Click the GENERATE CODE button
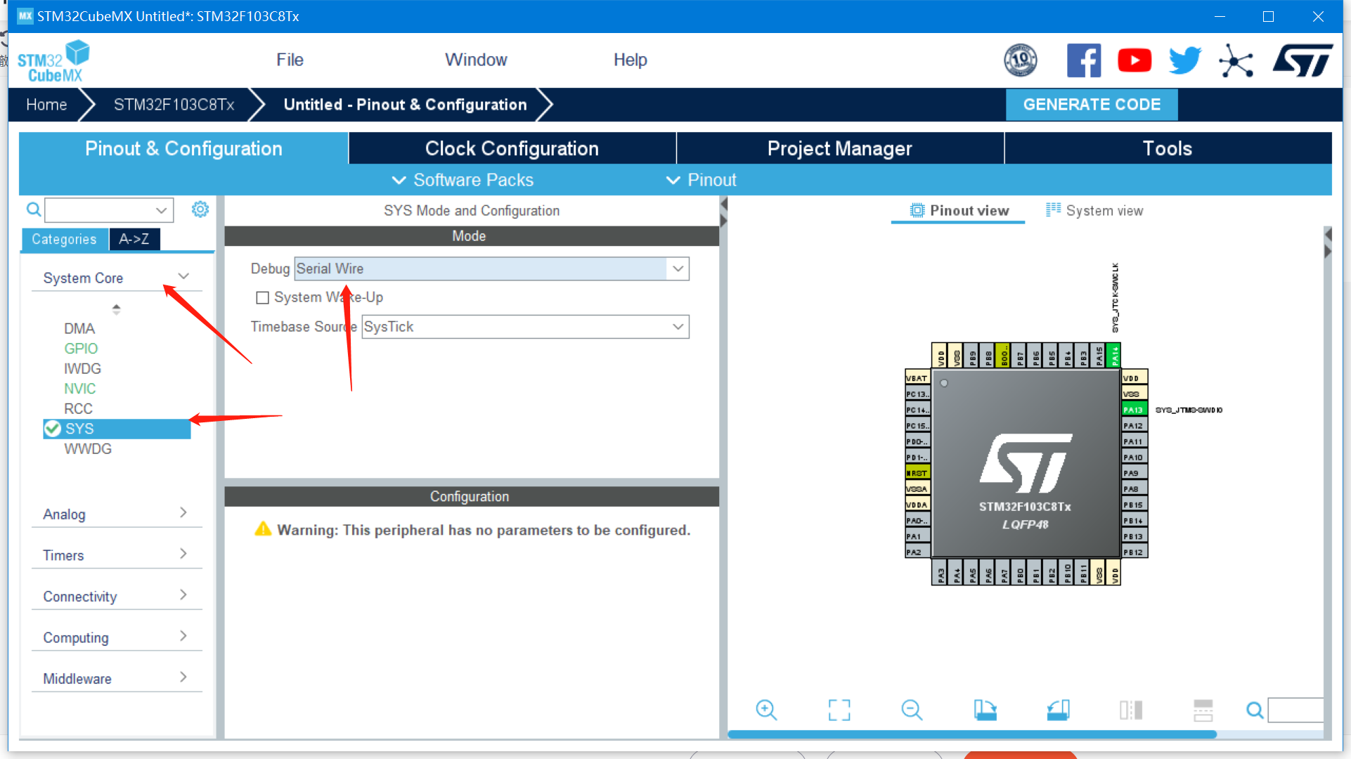 pos(1092,104)
